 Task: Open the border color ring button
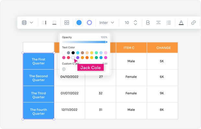pyautogui.click(x=89, y=23)
